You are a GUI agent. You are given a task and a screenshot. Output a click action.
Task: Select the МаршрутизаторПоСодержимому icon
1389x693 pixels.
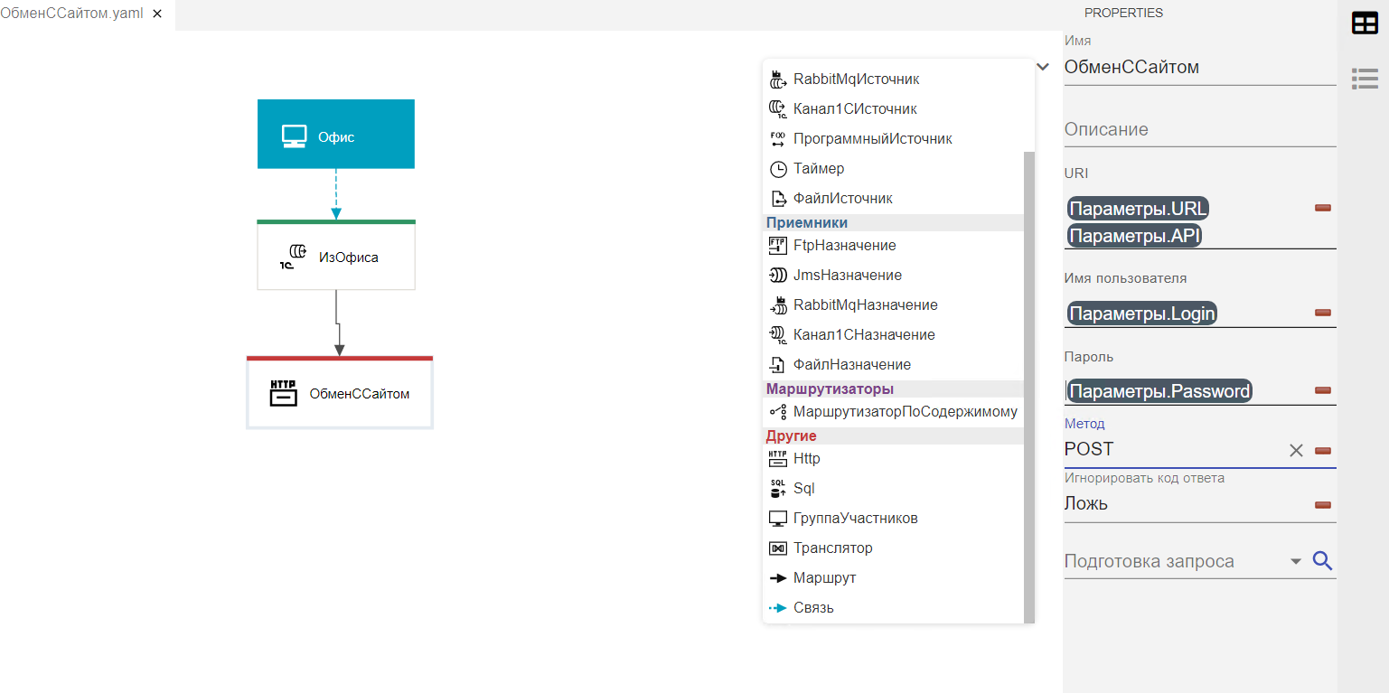(x=777, y=412)
